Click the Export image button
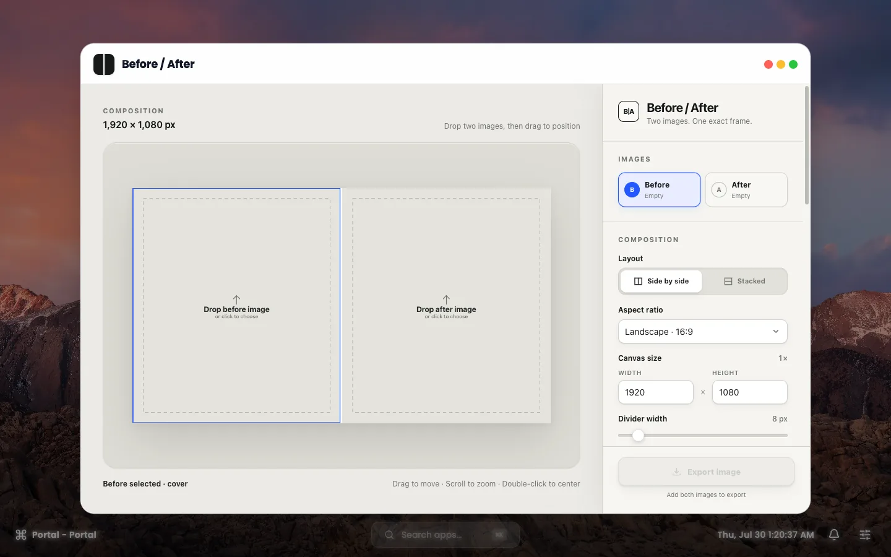The width and height of the screenshot is (891, 557). point(706,472)
